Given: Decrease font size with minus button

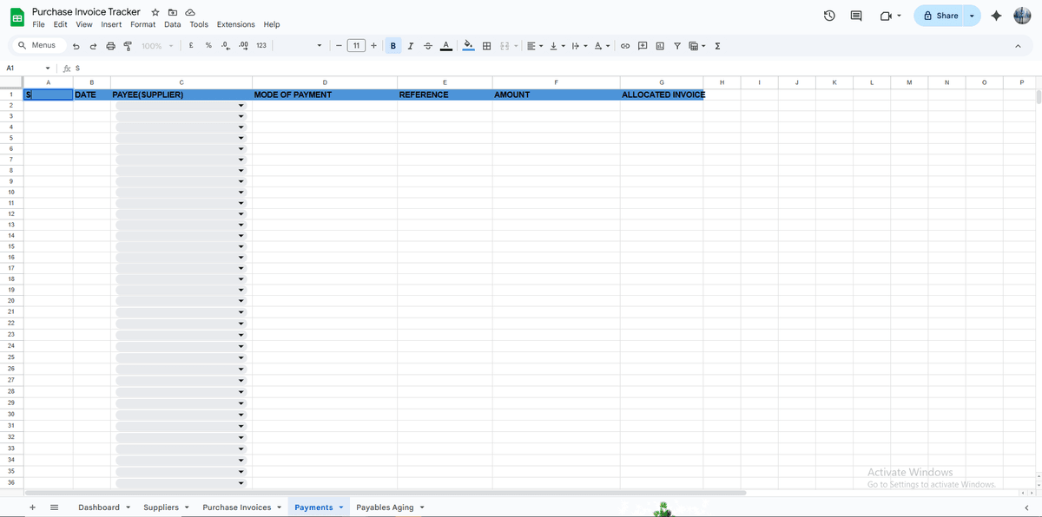Looking at the screenshot, I should click(x=338, y=46).
